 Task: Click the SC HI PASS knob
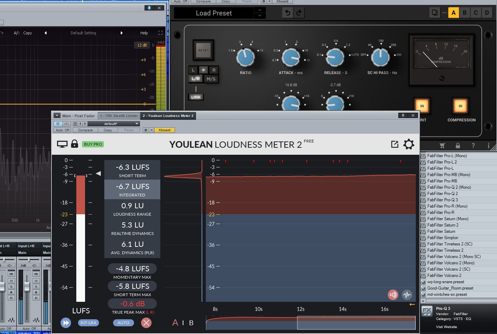(380, 57)
